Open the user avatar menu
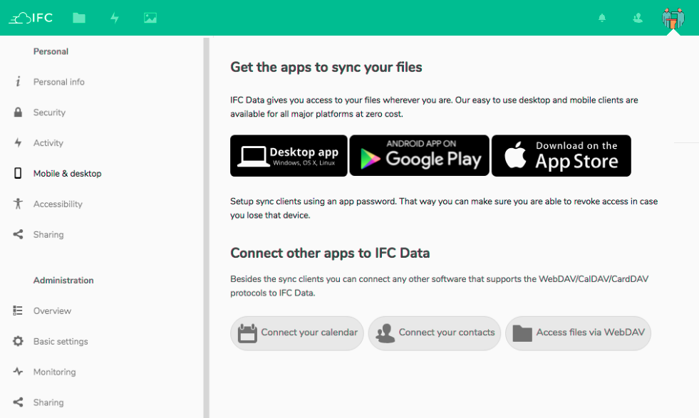Image resolution: width=699 pixels, height=418 pixels. point(673,18)
